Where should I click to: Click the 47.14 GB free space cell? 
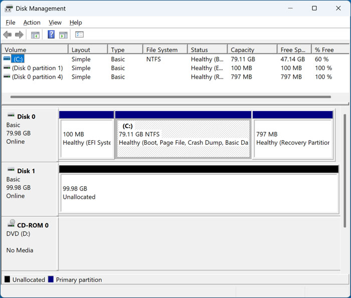coord(292,59)
